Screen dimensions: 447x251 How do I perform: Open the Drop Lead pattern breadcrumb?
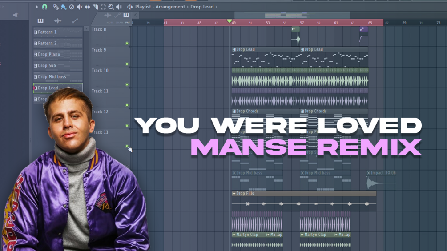pyautogui.click(x=202, y=7)
